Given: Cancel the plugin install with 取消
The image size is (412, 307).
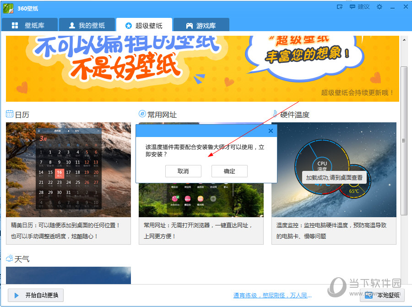Looking at the screenshot, I should 183,171.
